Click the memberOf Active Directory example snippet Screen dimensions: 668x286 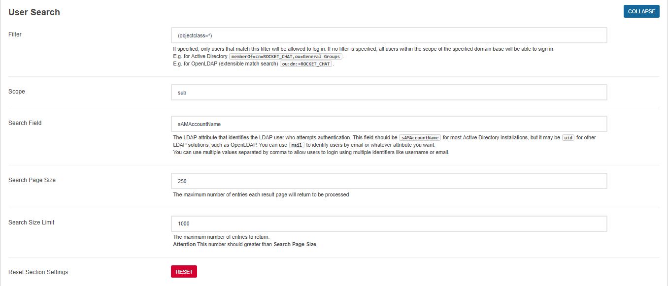285,56
